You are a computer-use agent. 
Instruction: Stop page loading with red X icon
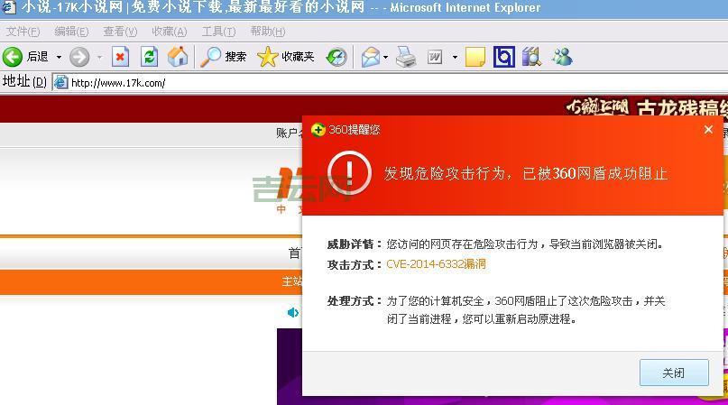pos(120,57)
